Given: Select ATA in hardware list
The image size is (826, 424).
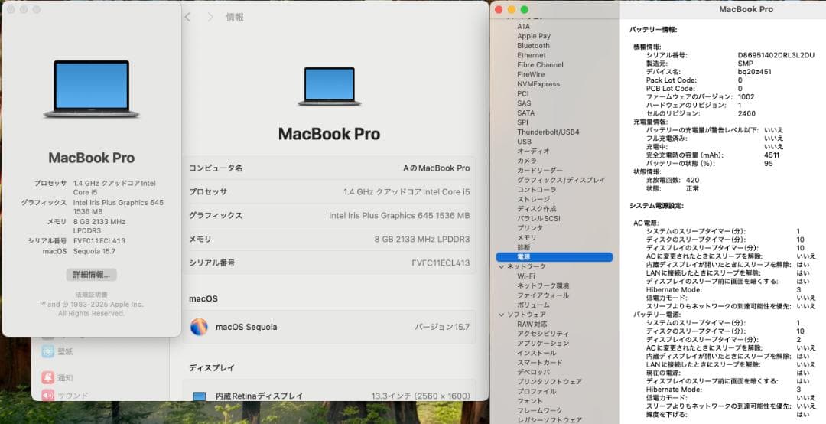Looking at the screenshot, I should (x=524, y=26).
